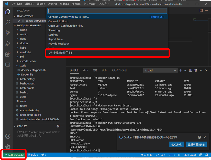The height and width of the screenshot is (160, 211).
Task: Open outline section more actions
Action: pyautogui.click(x=63, y=126)
